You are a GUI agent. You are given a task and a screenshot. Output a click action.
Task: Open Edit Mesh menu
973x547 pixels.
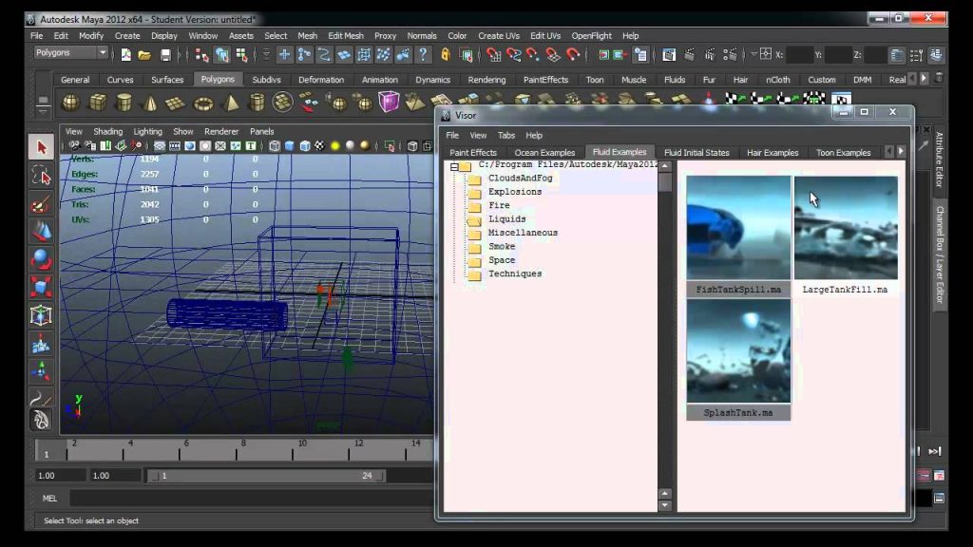[346, 36]
